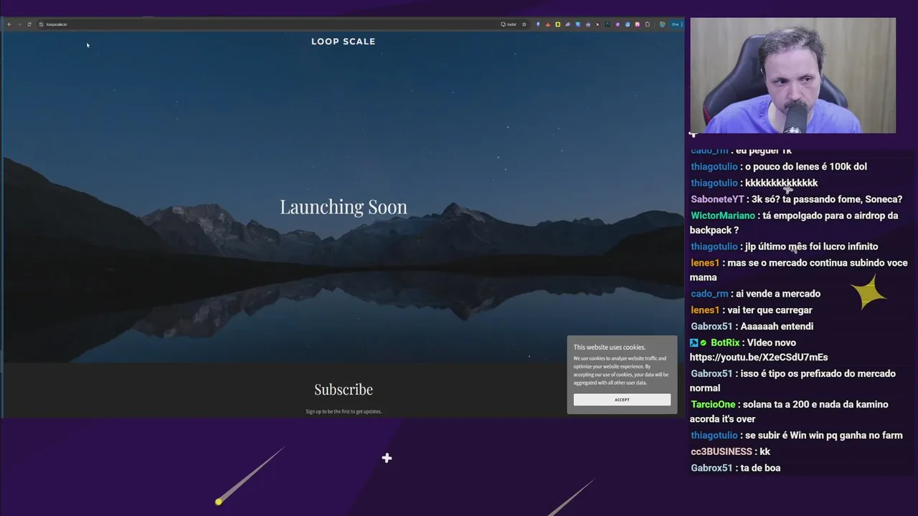Viewport: 918px width, 516px height.
Task: Click the browser forward arrow
Action: pyautogui.click(x=19, y=24)
